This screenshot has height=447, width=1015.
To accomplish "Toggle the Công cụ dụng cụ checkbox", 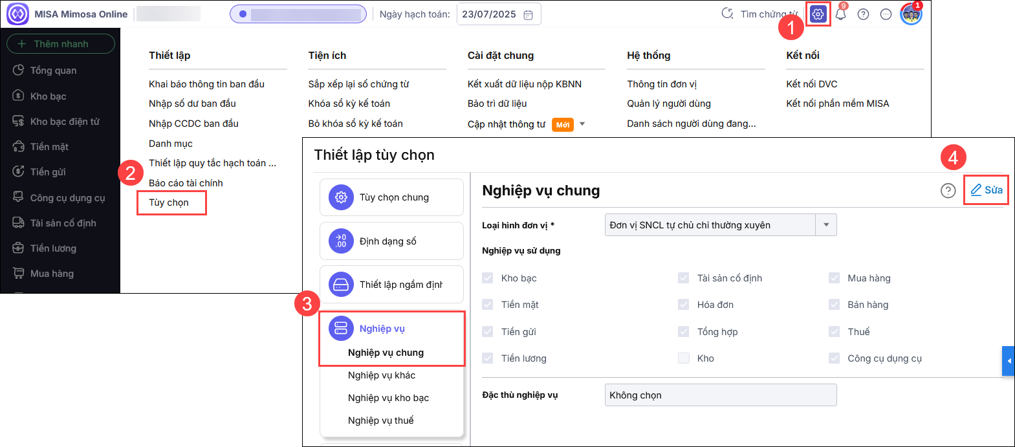I will click(x=834, y=358).
